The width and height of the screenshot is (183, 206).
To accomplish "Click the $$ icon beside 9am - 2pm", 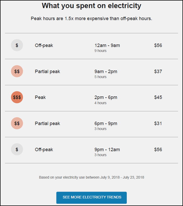I will click(17, 71).
